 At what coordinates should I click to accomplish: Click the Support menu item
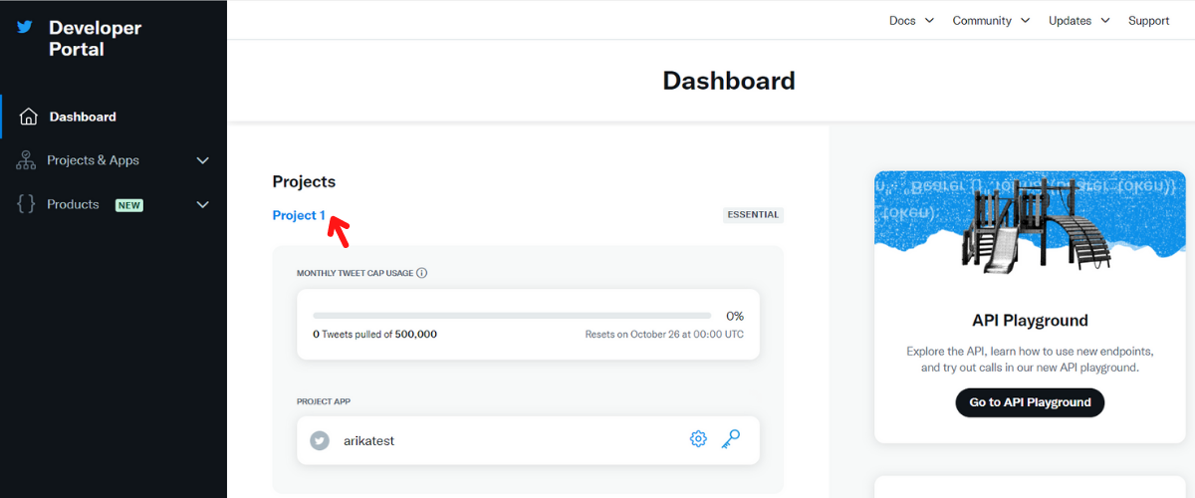1148,20
